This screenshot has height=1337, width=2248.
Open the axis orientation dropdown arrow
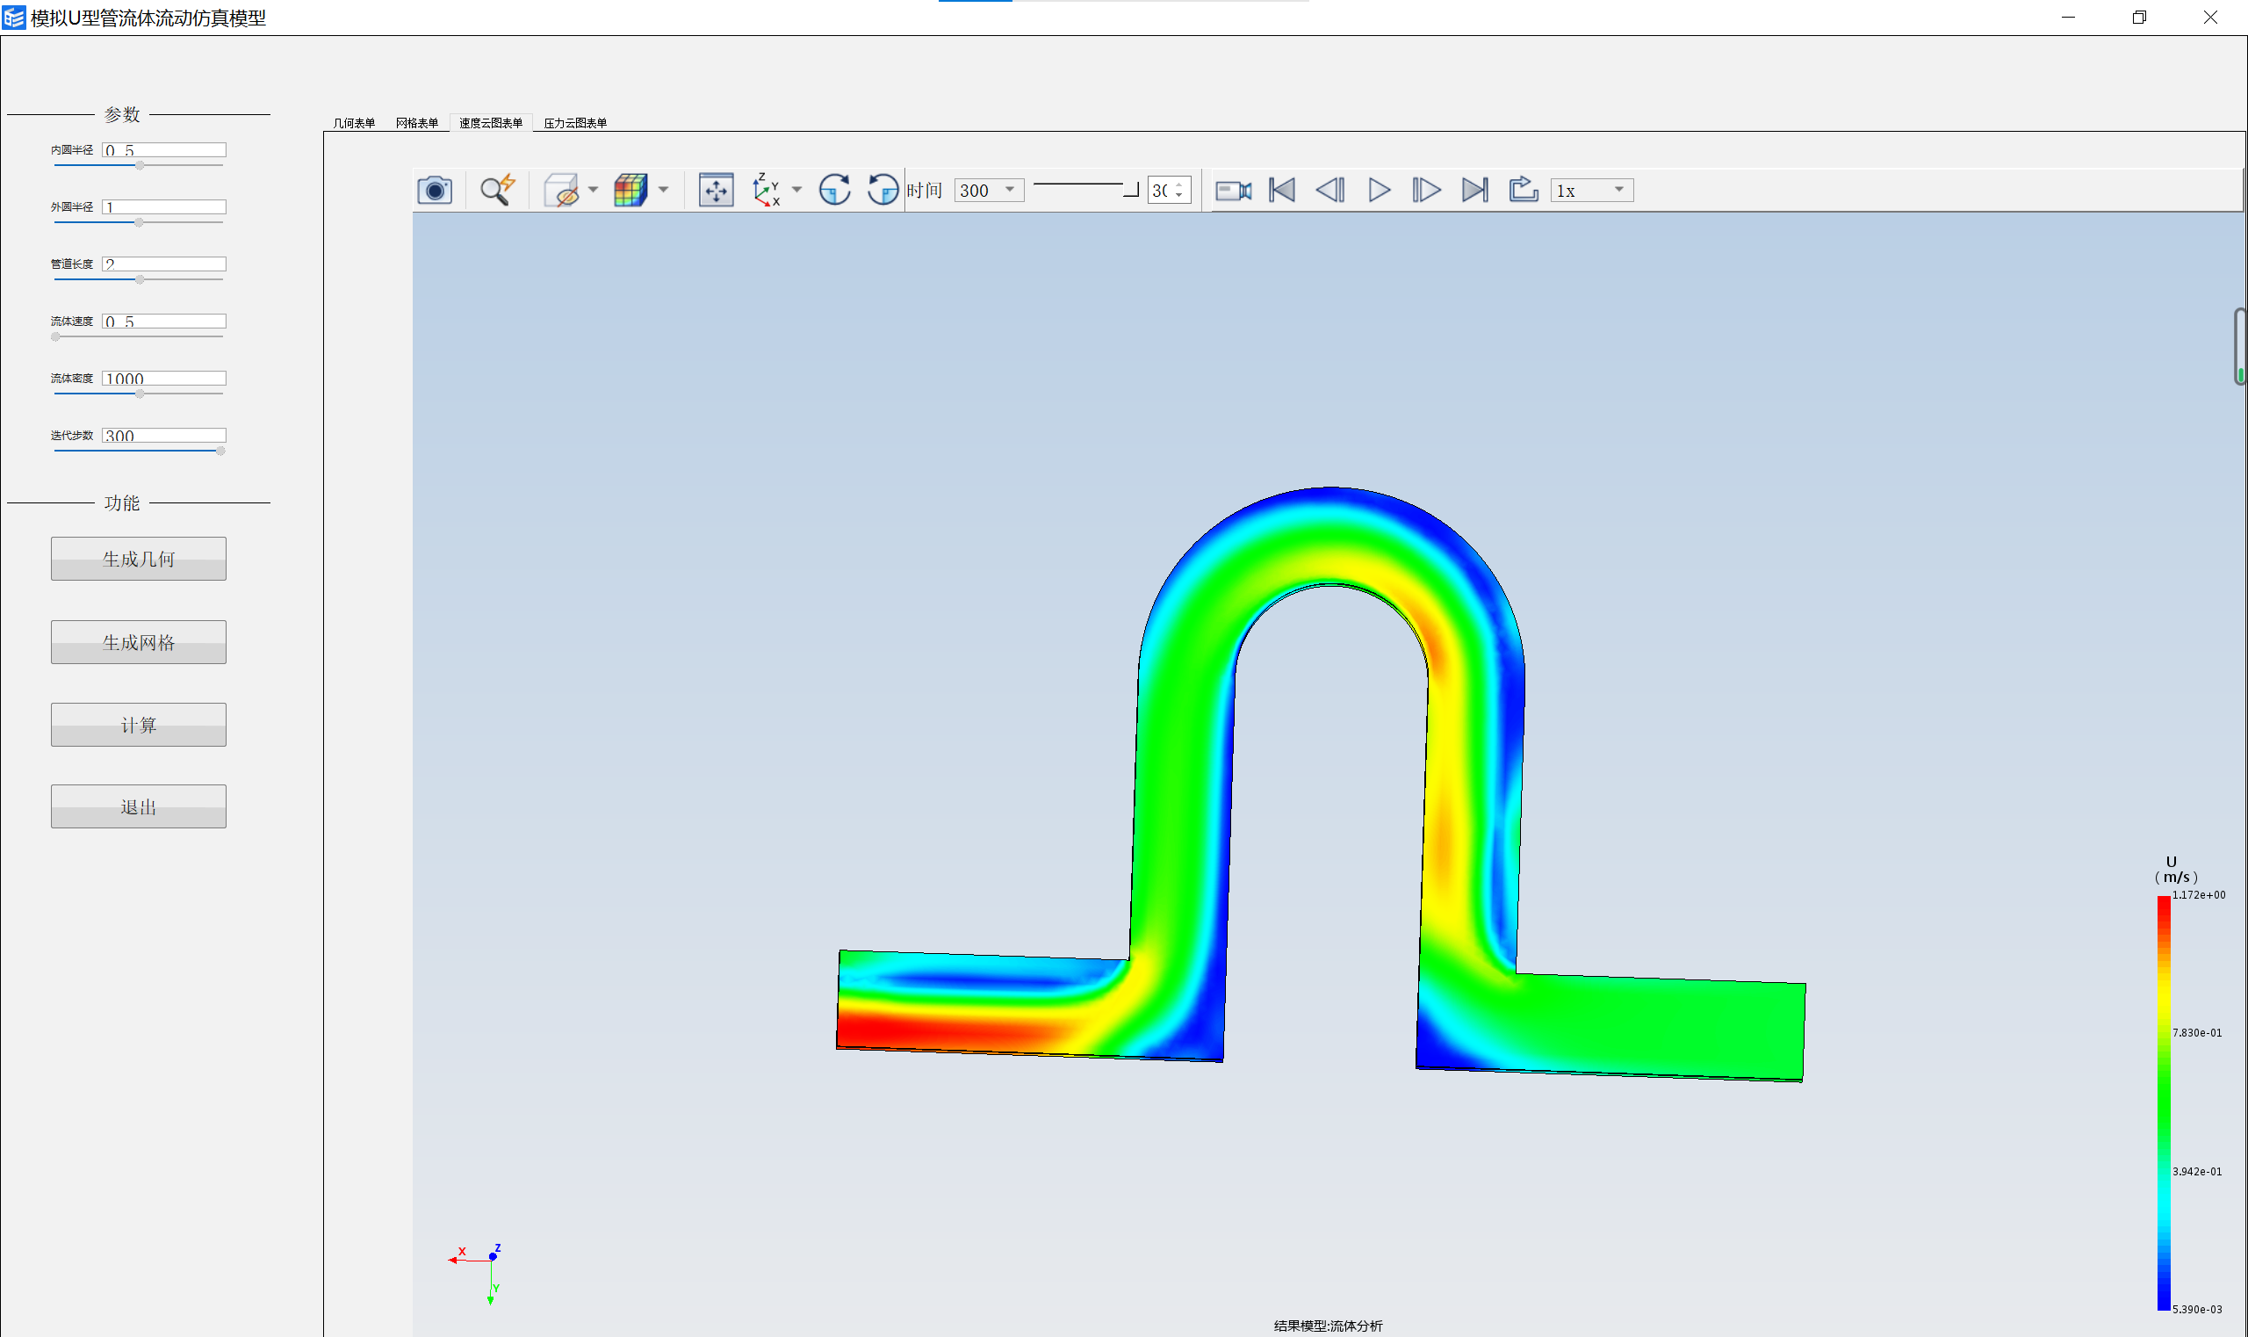[x=797, y=190]
